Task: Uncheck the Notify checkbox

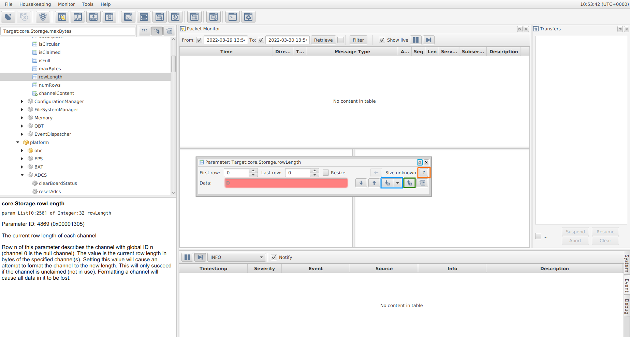Action: coord(274,257)
